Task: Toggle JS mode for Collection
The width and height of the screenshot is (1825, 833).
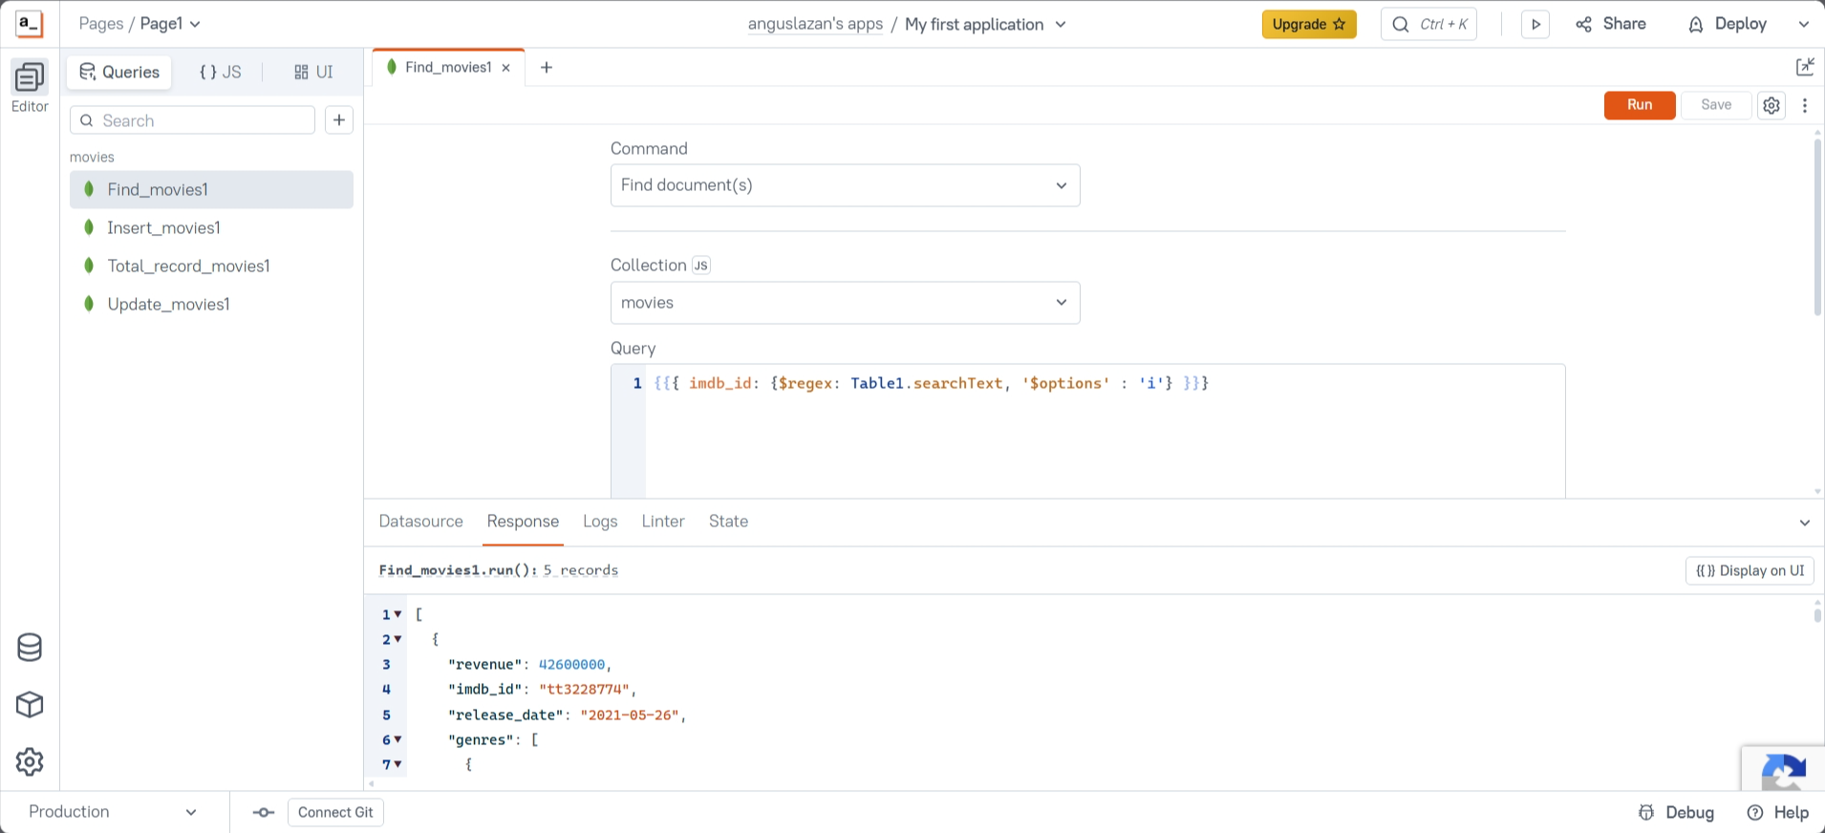Action: click(x=701, y=266)
